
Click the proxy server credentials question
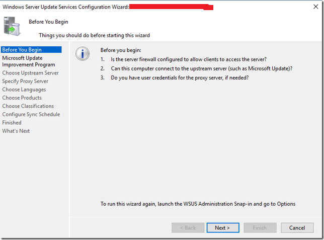coord(180,77)
